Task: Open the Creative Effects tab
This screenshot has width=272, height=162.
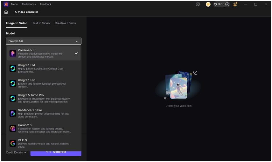Action: (65, 23)
